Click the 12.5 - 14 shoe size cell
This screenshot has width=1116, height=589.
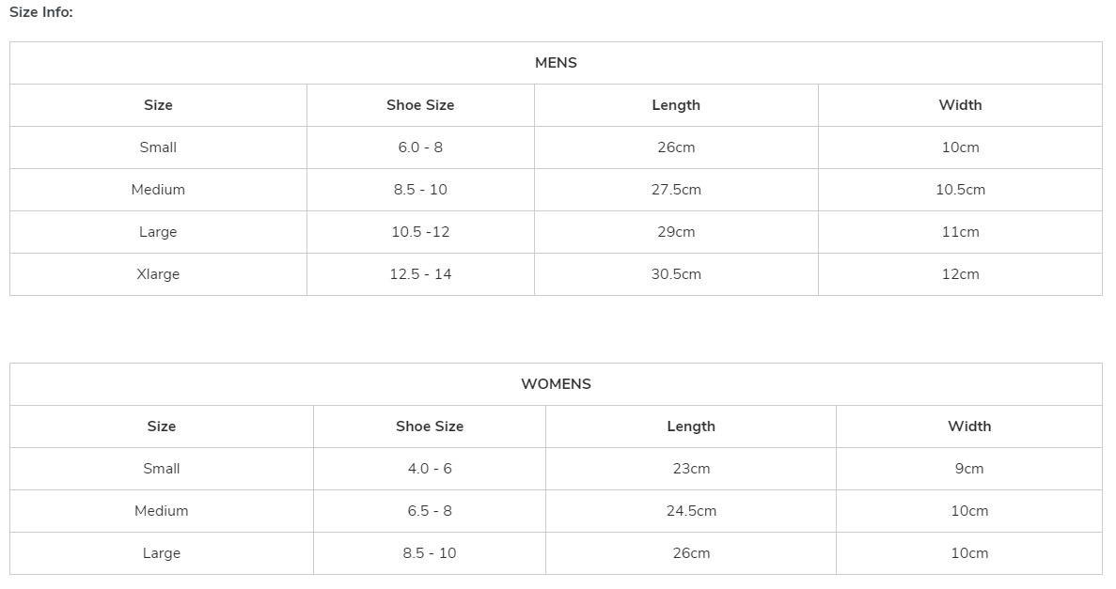[x=420, y=274]
